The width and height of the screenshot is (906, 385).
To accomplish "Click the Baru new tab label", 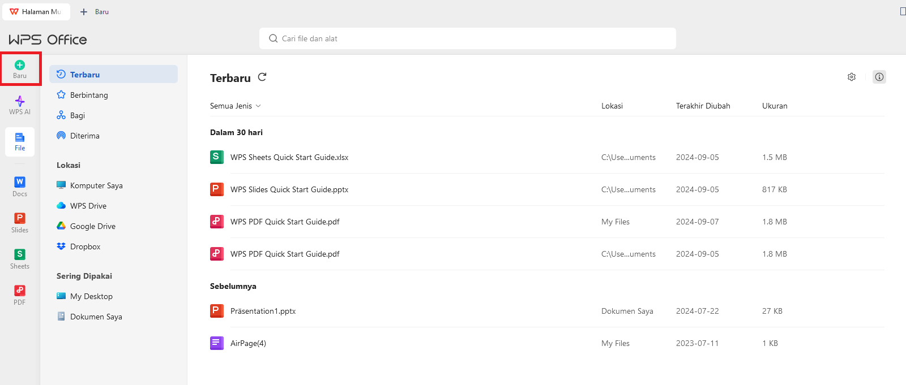I will click(102, 11).
